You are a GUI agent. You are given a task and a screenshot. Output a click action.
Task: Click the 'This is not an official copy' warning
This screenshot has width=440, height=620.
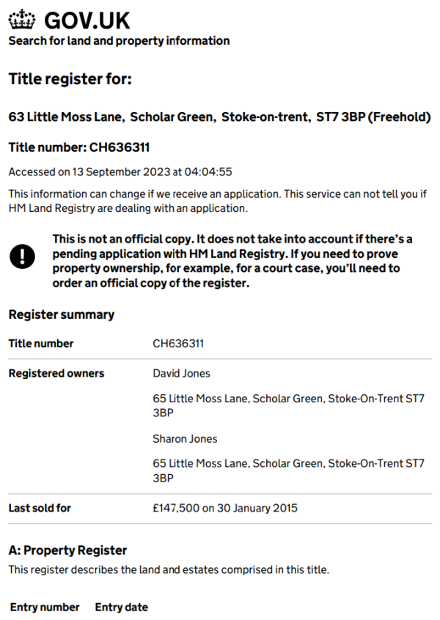[x=232, y=261]
